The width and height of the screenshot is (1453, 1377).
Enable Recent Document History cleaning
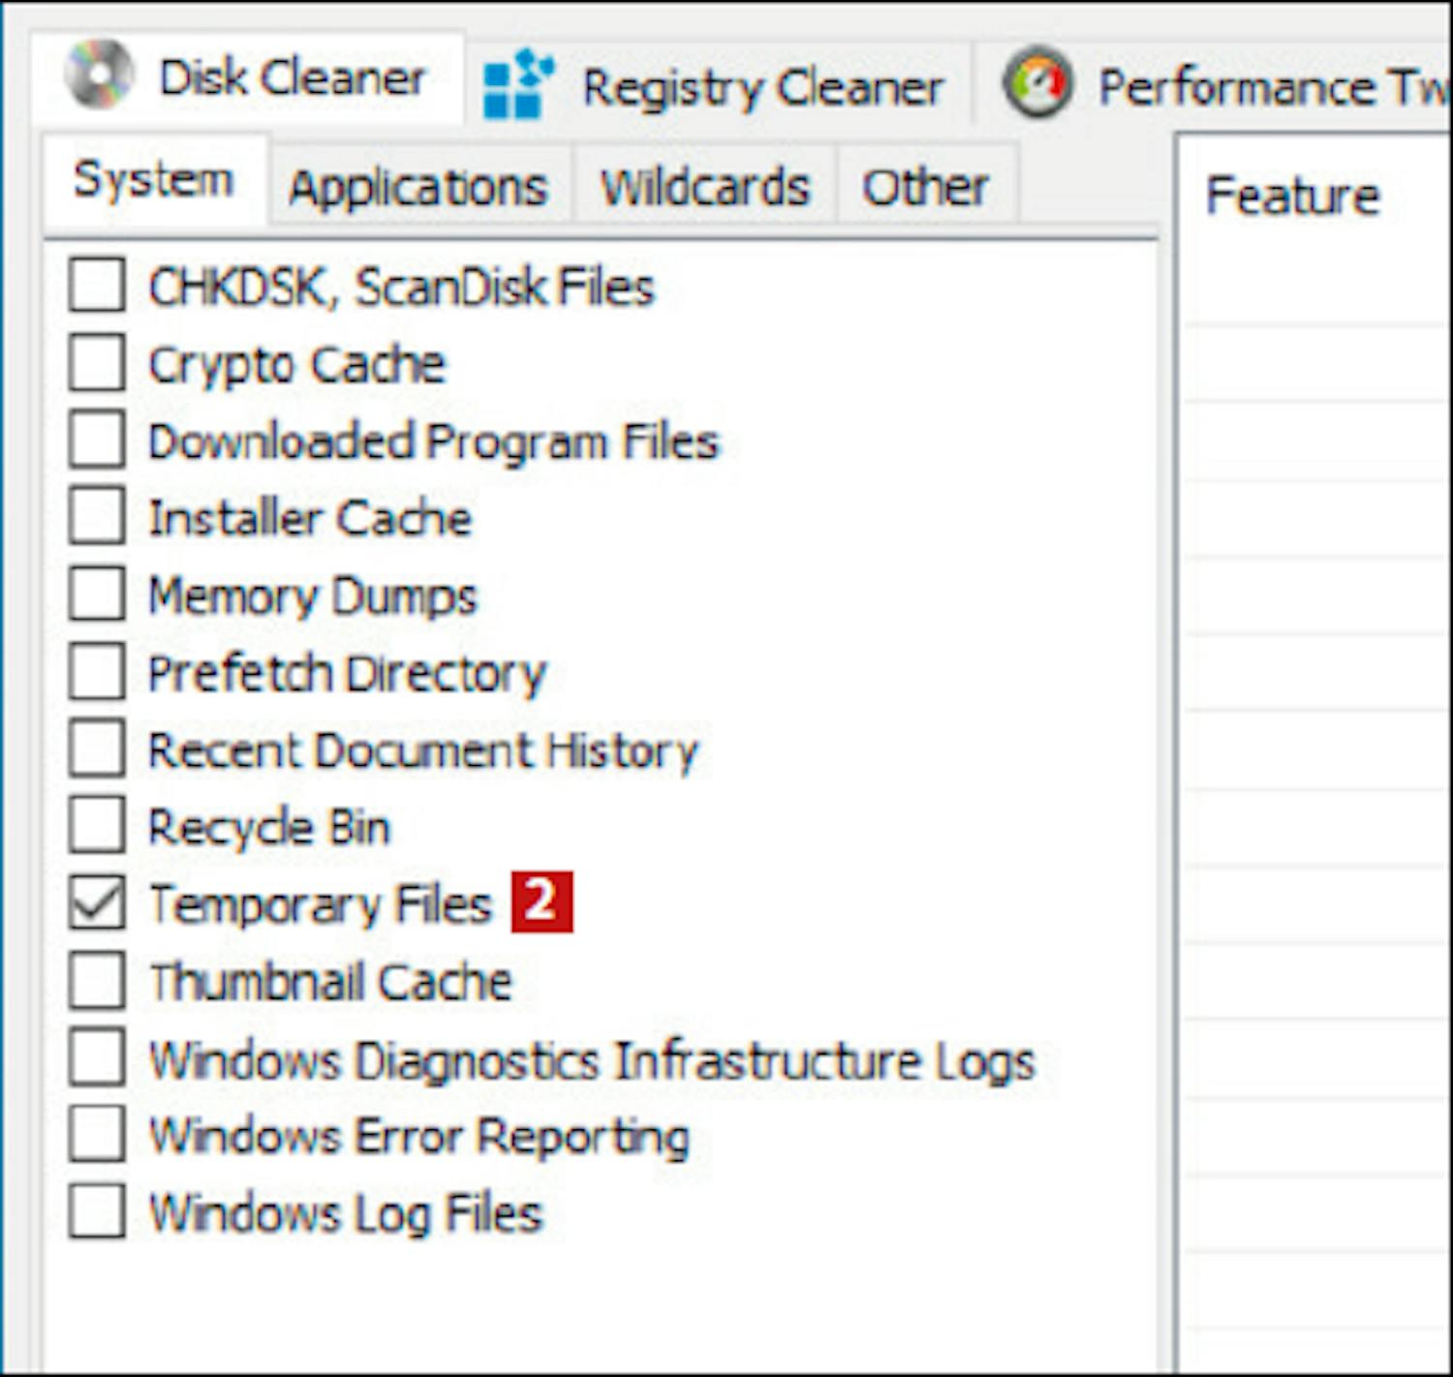click(x=97, y=750)
